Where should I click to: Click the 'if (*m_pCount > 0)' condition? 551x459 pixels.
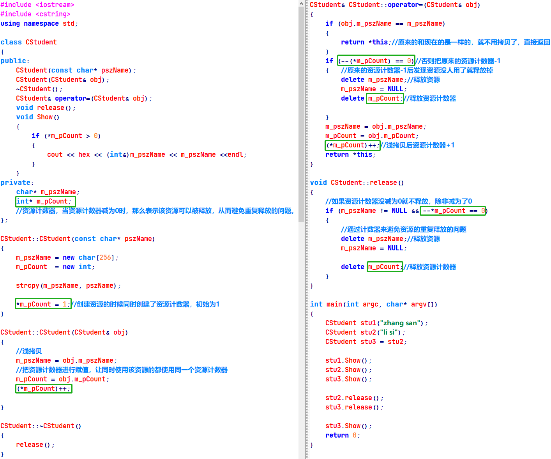(x=66, y=136)
